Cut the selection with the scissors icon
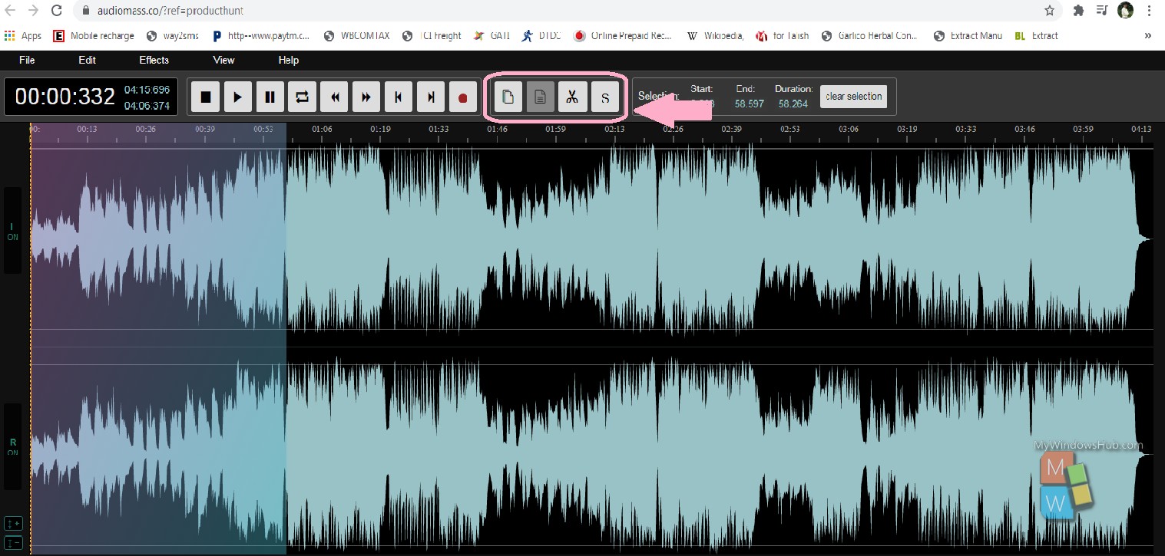This screenshot has width=1165, height=556. click(x=572, y=97)
